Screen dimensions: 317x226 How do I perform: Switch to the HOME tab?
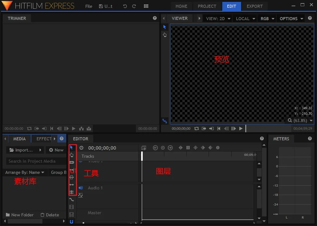pos(181,6)
